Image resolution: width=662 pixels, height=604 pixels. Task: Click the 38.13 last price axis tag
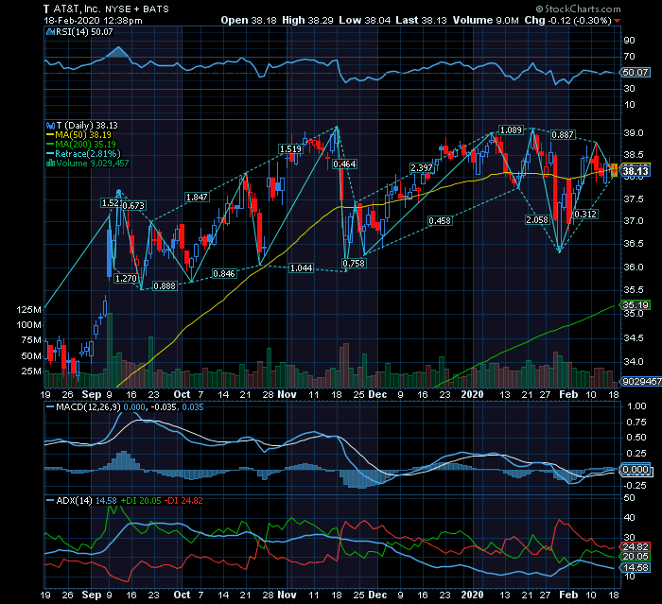636,170
